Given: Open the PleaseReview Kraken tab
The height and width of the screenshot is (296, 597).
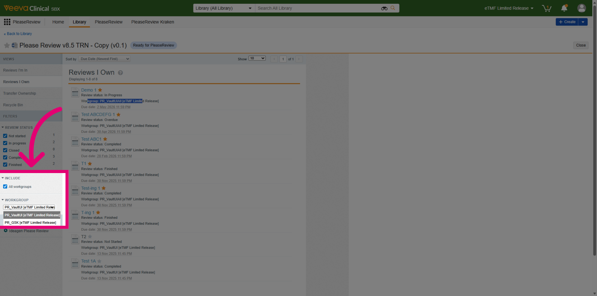Looking at the screenshot, I should [153, 22].
